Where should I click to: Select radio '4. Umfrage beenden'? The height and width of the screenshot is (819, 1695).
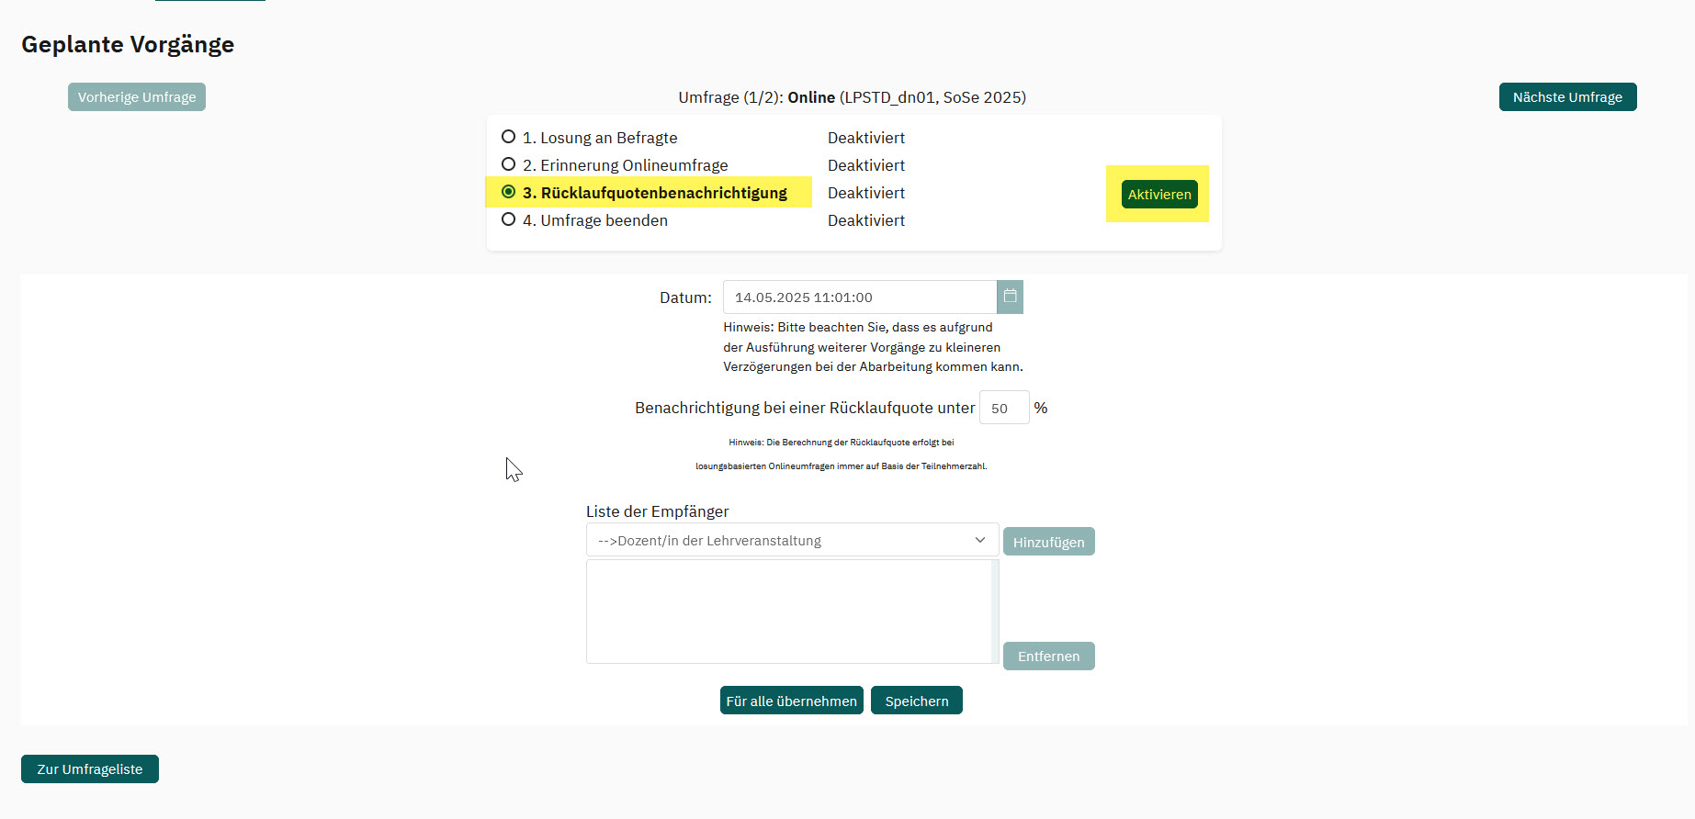point(508,219)
